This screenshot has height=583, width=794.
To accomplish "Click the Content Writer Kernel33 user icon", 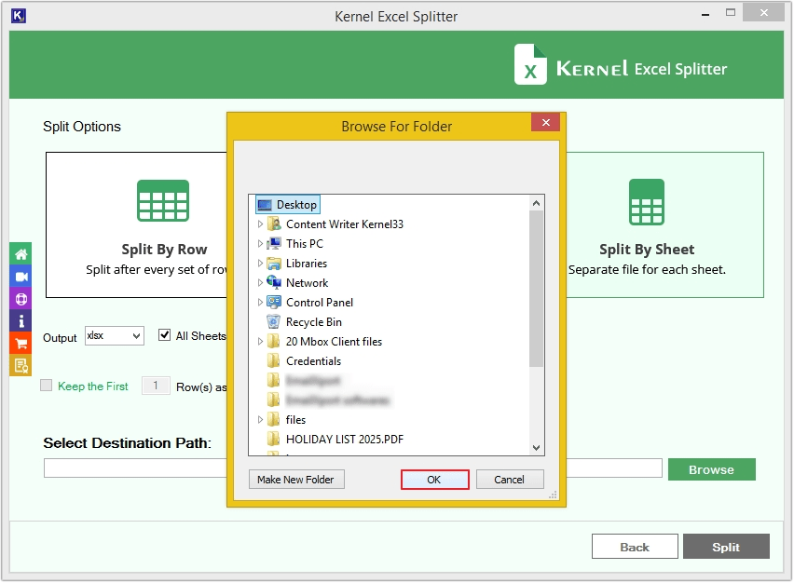I will (274, 224).
